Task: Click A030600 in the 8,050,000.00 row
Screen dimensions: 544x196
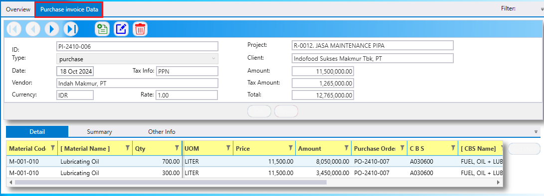Action: (x=421, y=161)
